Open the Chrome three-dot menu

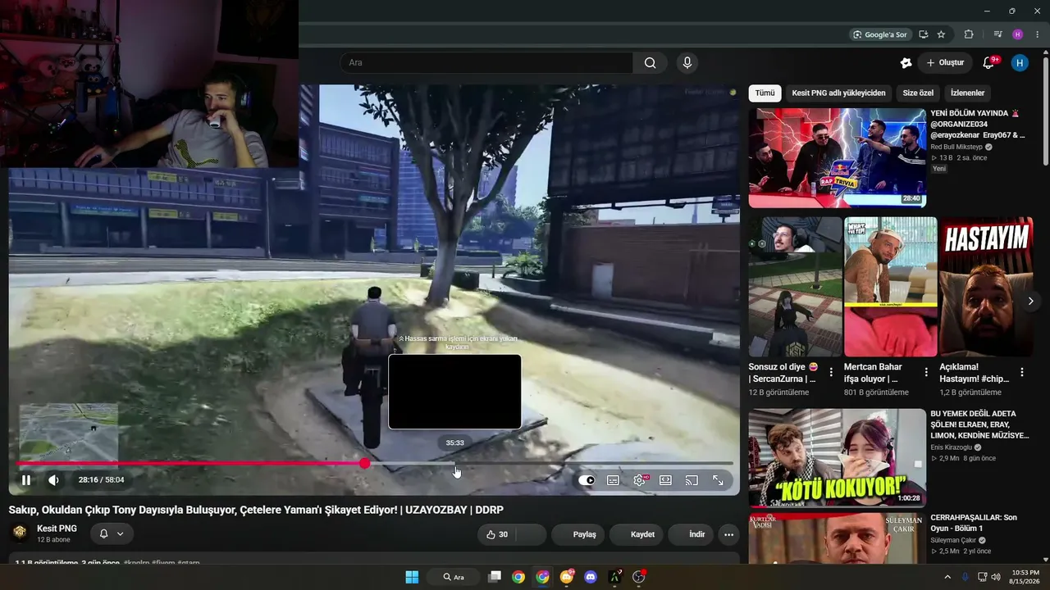(1037, 34)
